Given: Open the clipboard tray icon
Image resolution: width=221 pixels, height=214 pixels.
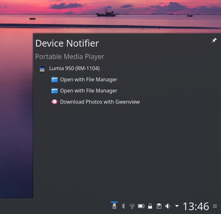Looking at the screenshot, I should (x=159, y=206).
